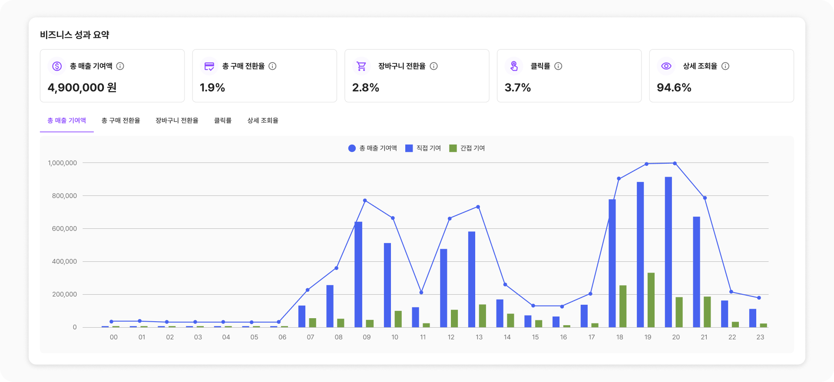Click the eye icon for 상세 조회율

[666, 66]
